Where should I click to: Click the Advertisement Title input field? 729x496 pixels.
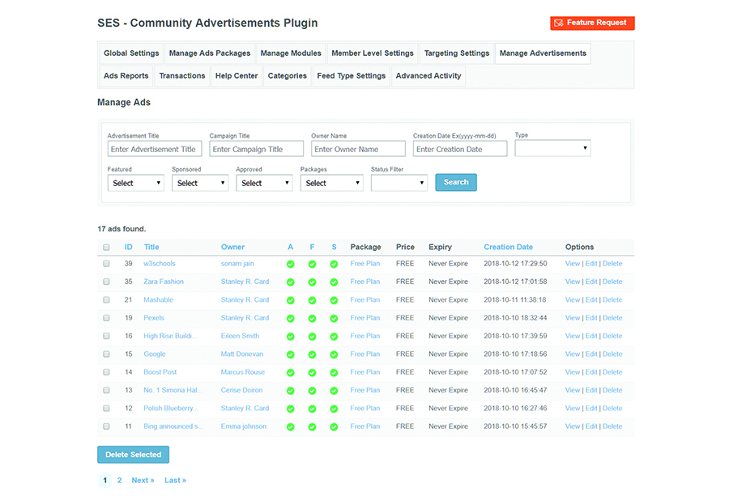point(154,149)
